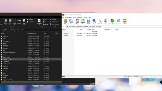This screenshot has height=91, width=162.
Task: Go up one level with WinRAR's up arrow
Action: tap(64, 26)
